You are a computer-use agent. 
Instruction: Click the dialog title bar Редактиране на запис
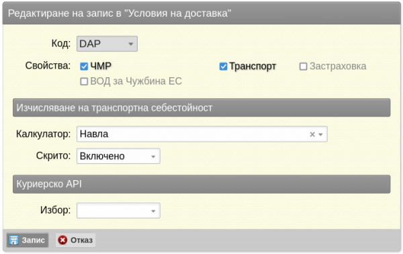[201, 13]
